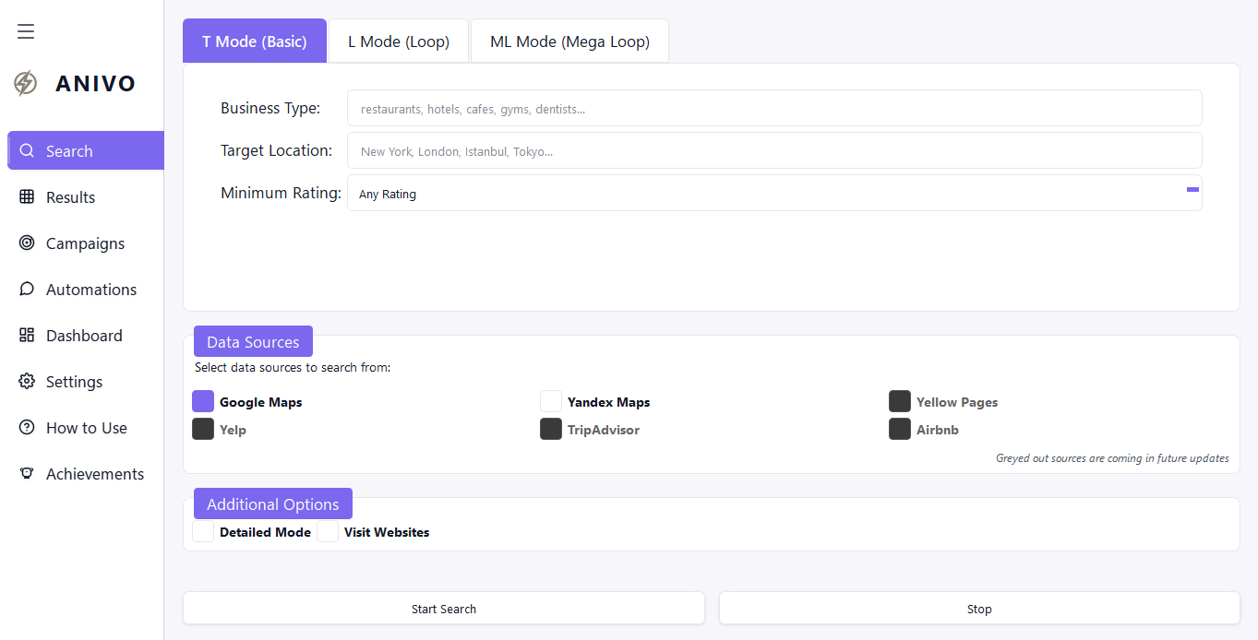Enable the Yandex Maps checkbox
The height and width of the screenshot is (640, 1258).
pyautogui.click(x=551, y=401)
